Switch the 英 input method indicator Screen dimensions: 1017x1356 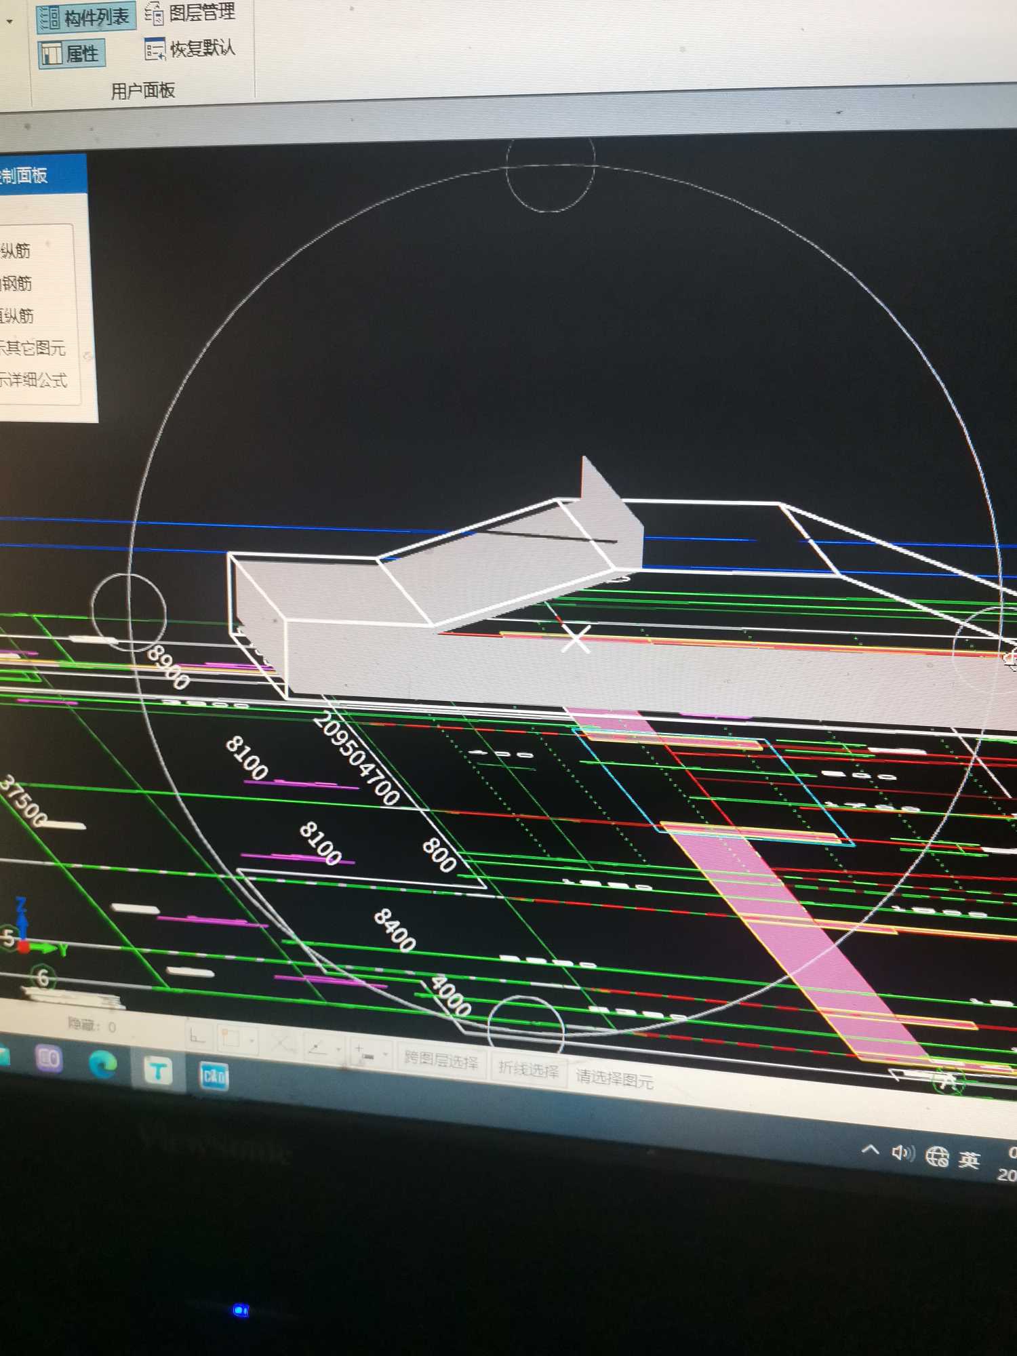(970, 1159)
